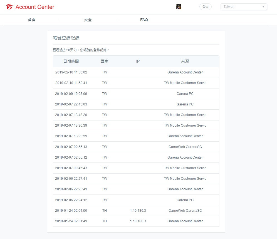Open the 安全 security tab
The image size is (277, 239).
[88, 20]
